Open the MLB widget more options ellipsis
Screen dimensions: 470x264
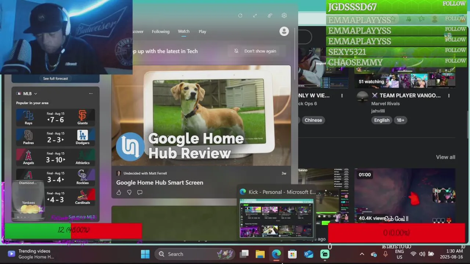point(91,93)
